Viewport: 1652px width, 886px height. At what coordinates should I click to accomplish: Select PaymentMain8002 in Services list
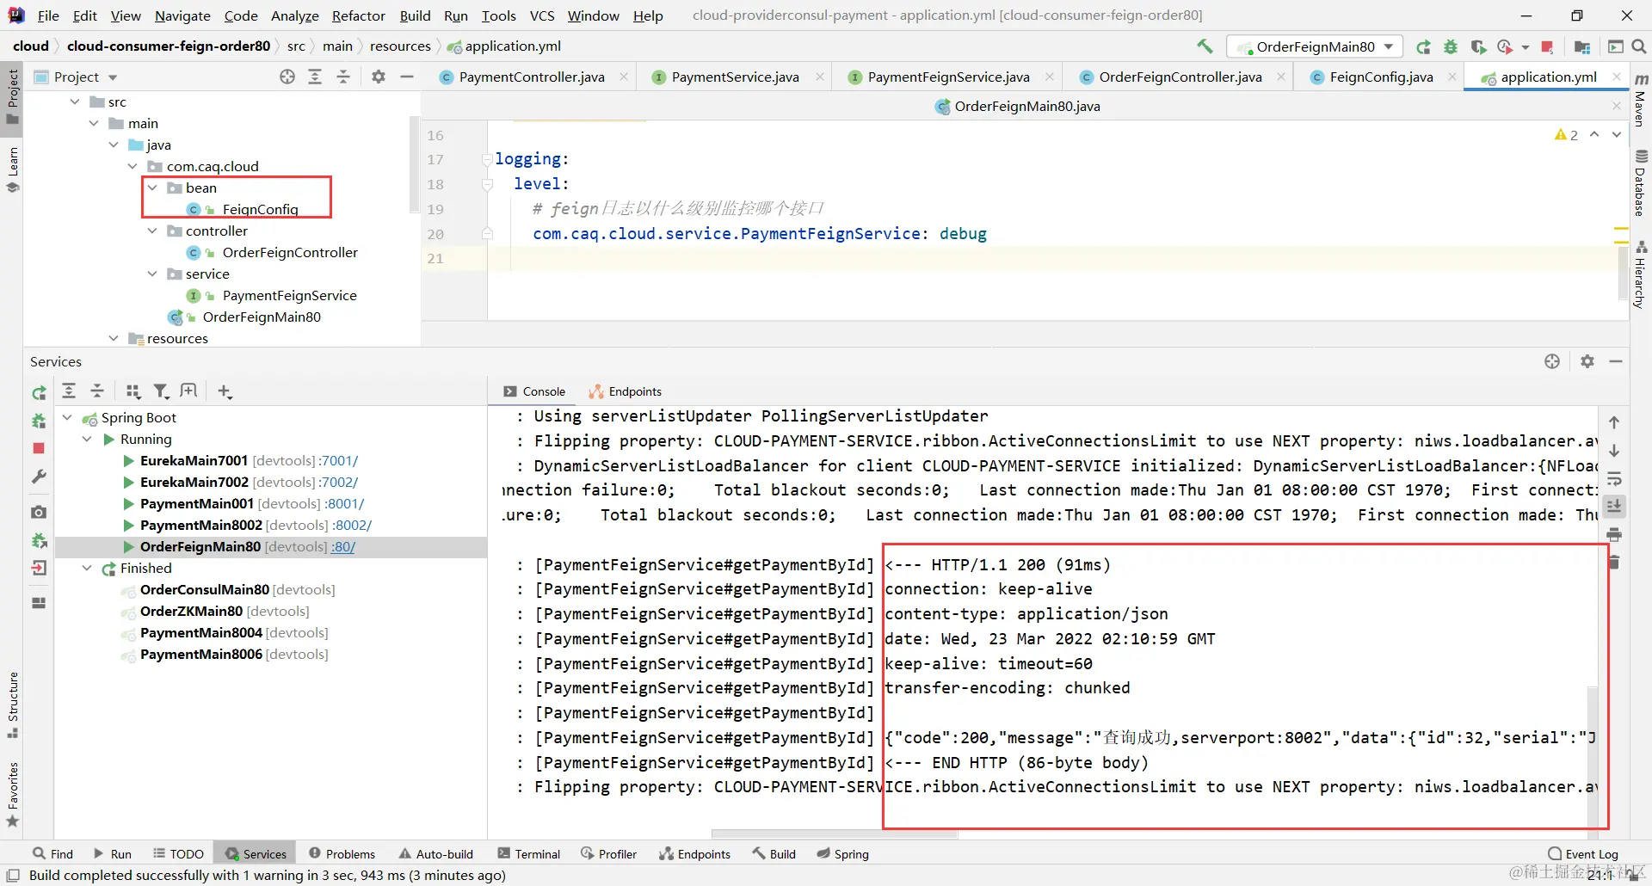(x=200, y=525)
